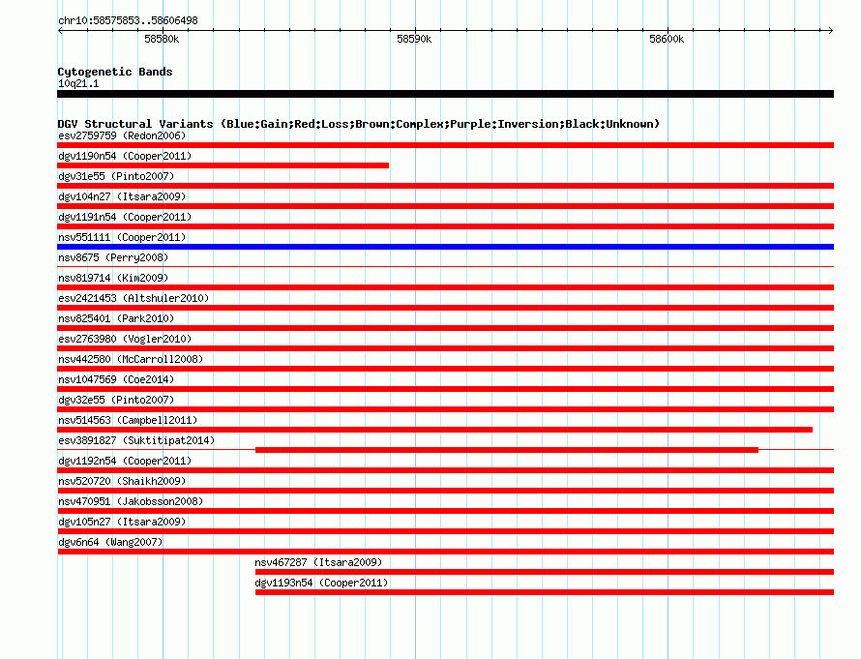Viewport: 861px width, 659px height.
Task: Click the red bar under nsv819714 (Kim2009)
Action: click(445, 287)
